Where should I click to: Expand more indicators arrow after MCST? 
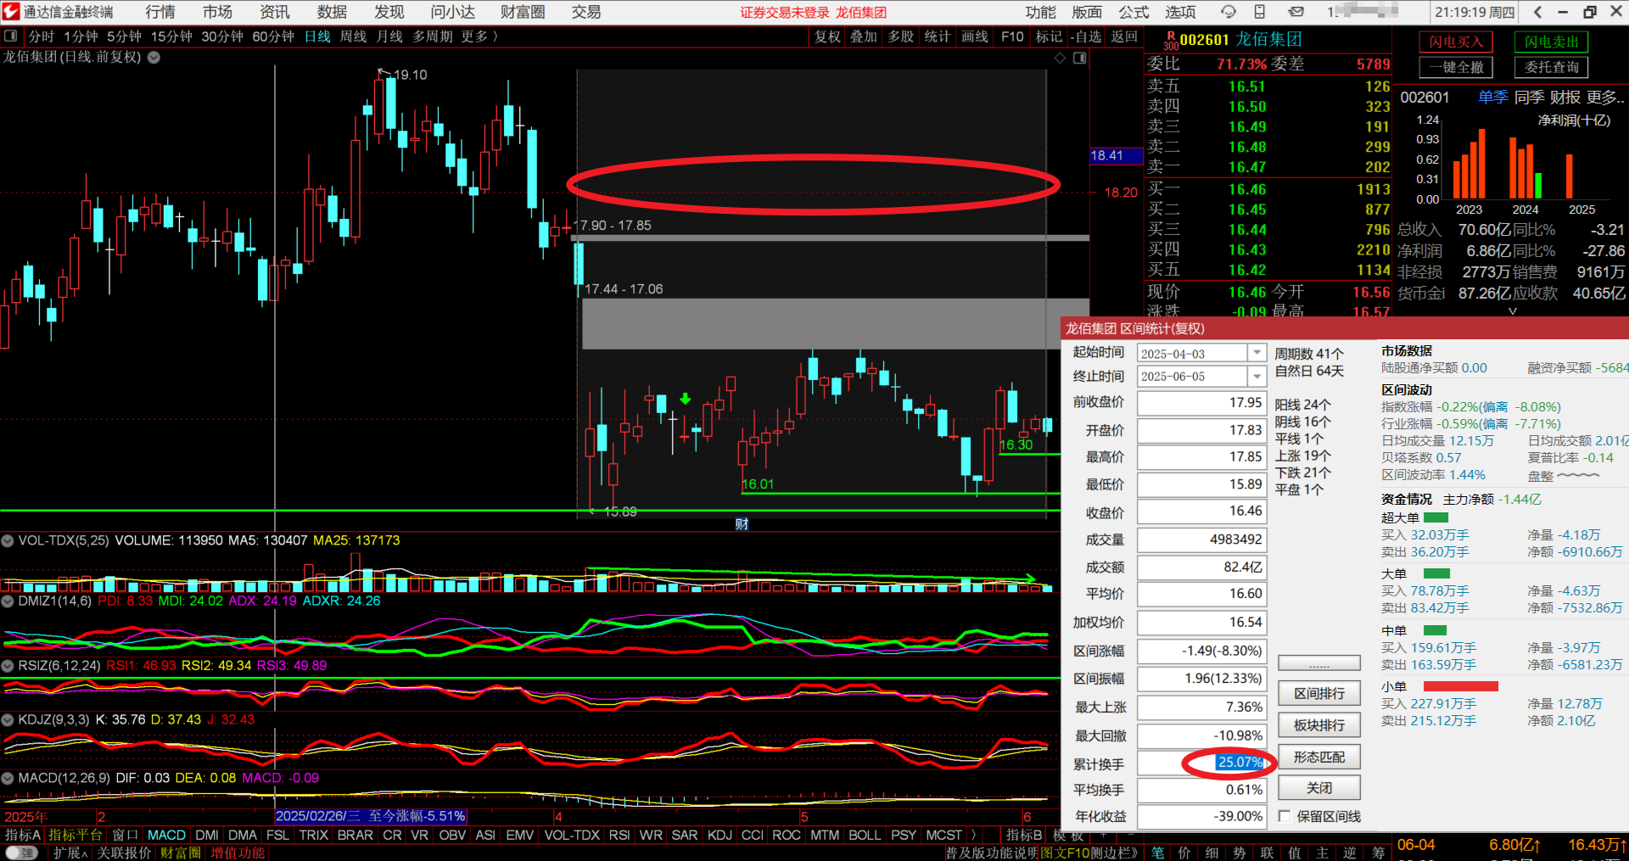(972, 835)
